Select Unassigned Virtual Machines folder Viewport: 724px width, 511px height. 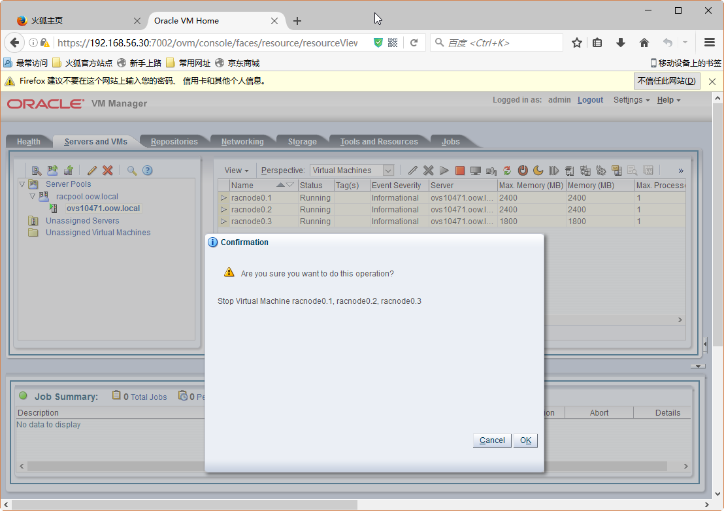point(98,233)
